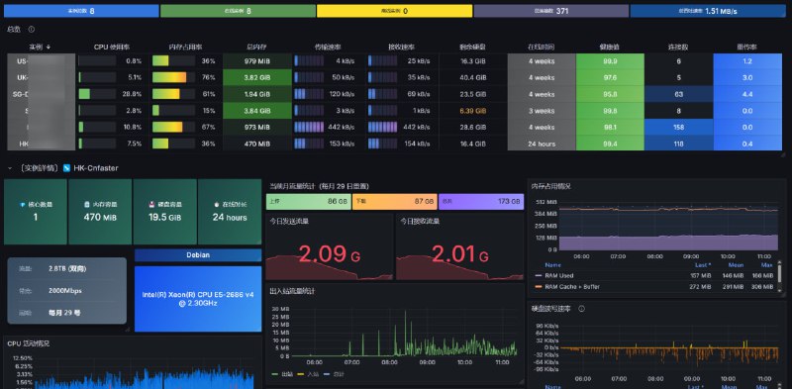792x389 pixels.
Task: Click the sort arrow in the instance column header
Action: (x=49, y=47)
